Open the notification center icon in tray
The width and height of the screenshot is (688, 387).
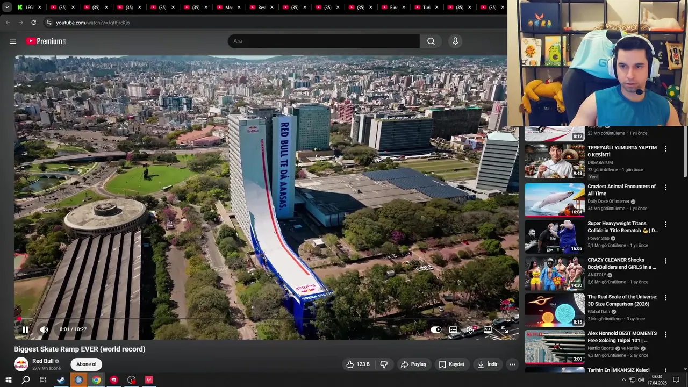click(x=676, y=380)
